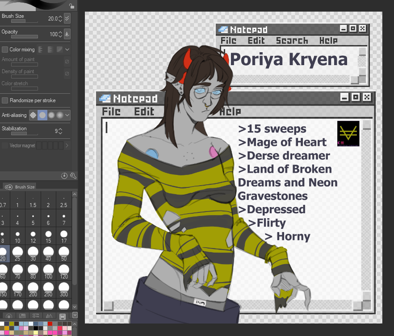Toggle the Vector magnet checkbox

click(5, 145)
